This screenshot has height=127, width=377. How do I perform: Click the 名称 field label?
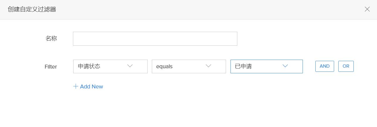[x=51, y=39]
